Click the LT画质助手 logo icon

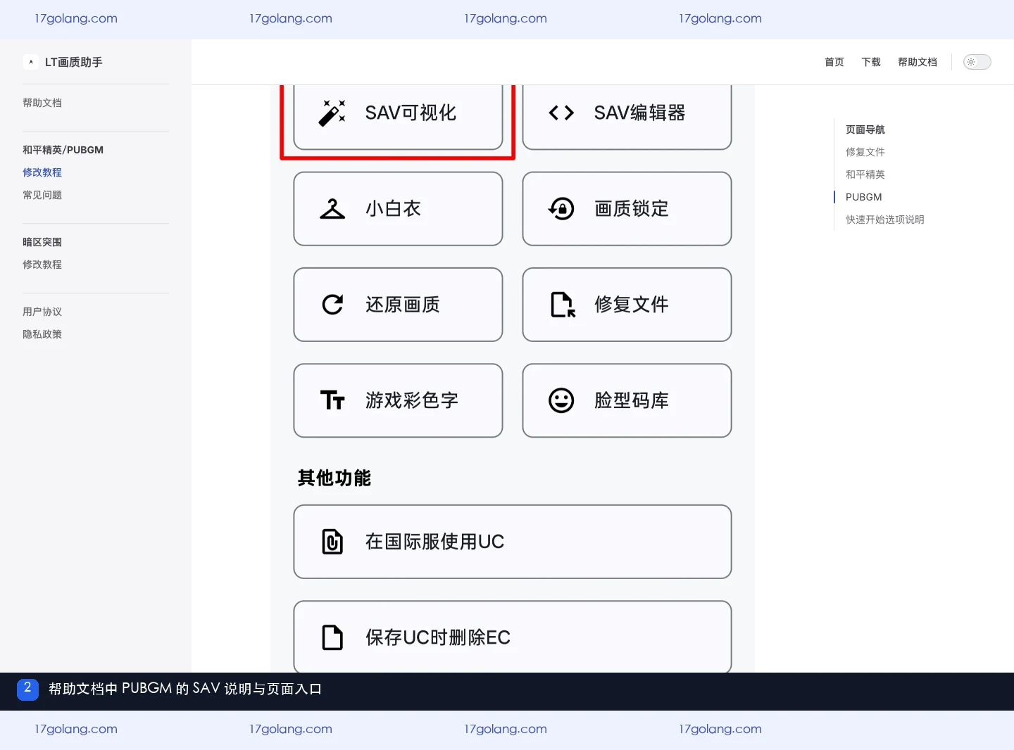31,62
